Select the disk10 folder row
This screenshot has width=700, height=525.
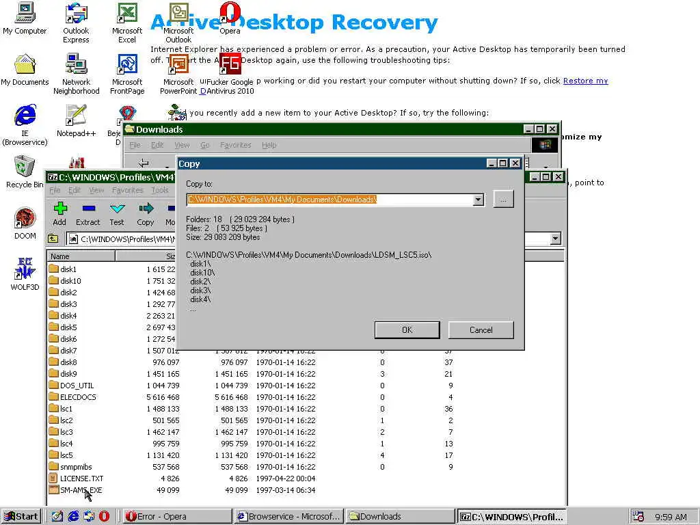[112, 281]
